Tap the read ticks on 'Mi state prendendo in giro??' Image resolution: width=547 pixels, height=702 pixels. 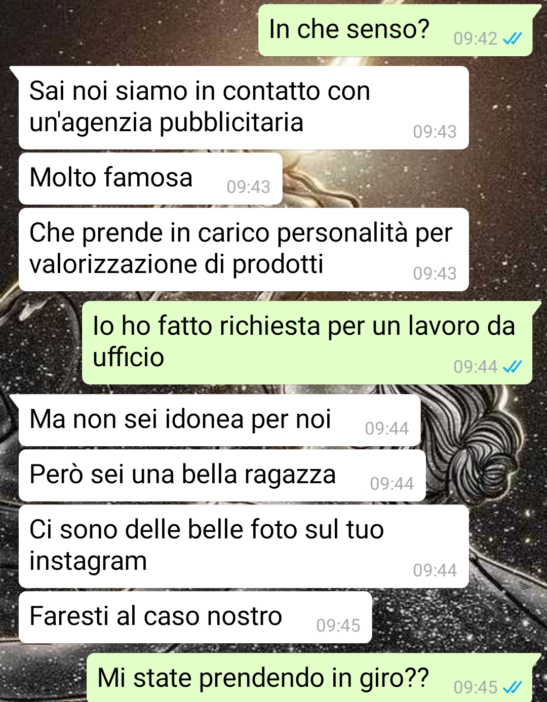click(x=513, y=687)
